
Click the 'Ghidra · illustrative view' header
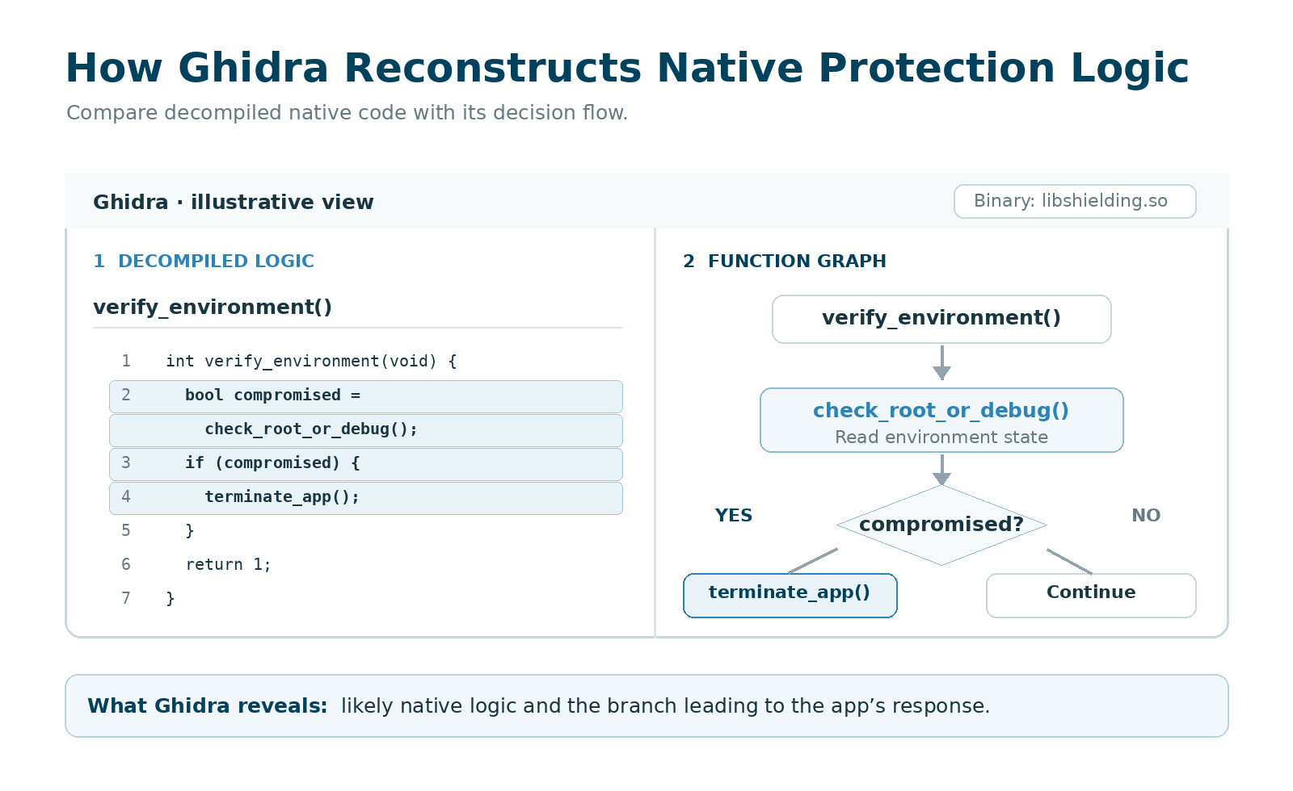(234, 202)
